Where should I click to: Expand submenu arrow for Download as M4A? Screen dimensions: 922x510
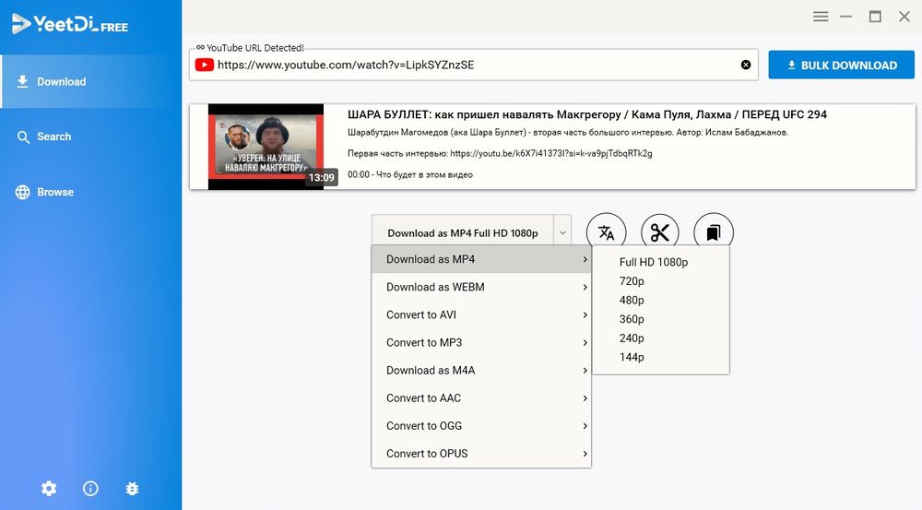[585, 370]
